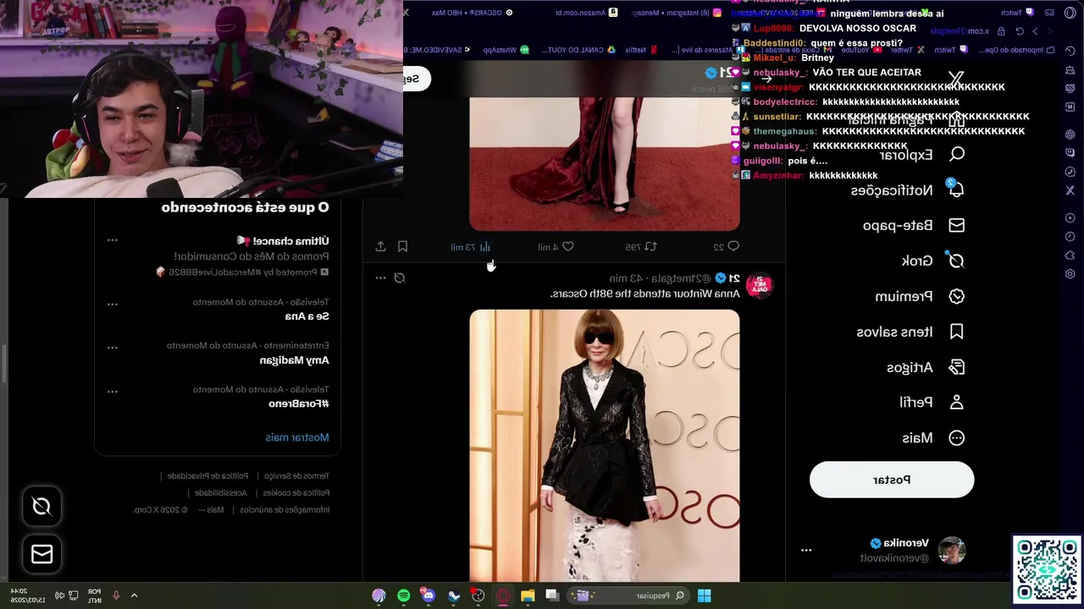1084x609 pixels.
Task: Open Discord from the taskbar
Action: 429,595
